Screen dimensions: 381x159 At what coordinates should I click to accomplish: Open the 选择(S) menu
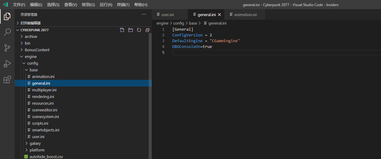point(53,5)
